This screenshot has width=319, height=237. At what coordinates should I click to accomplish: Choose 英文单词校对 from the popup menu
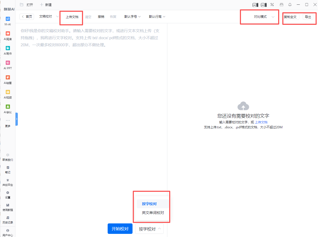(153, 213)
